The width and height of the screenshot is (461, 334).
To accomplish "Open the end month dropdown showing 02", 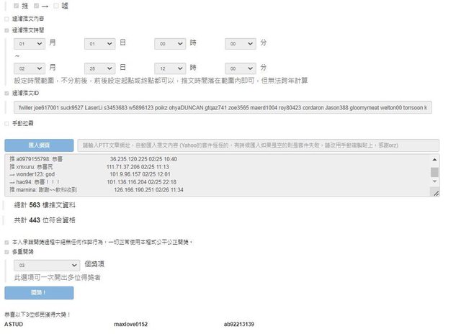I will pyautogui.click(x=30, y=67).
